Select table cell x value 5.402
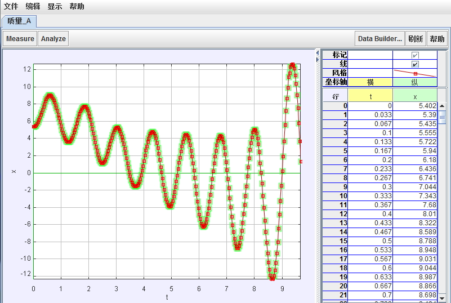Image resolution: width=451 pixels, height=303 pixels. tap(415, 106)
